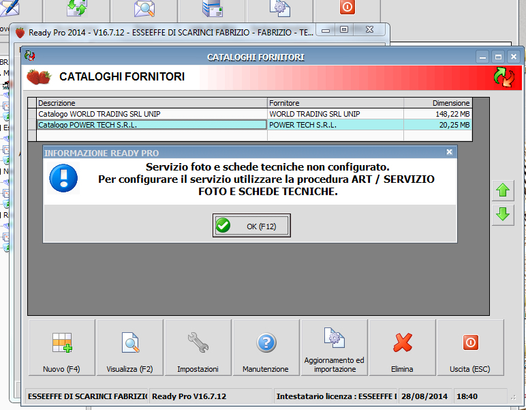
Task: Click the blue exclamation information icon
Action: click(63, 178)
